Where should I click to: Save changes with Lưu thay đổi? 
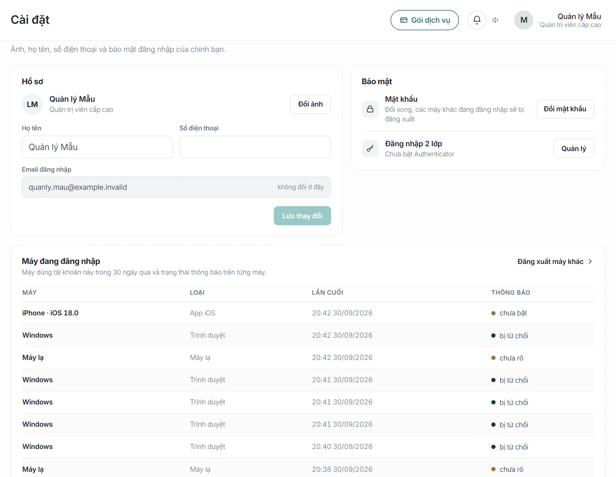[302, 216]
